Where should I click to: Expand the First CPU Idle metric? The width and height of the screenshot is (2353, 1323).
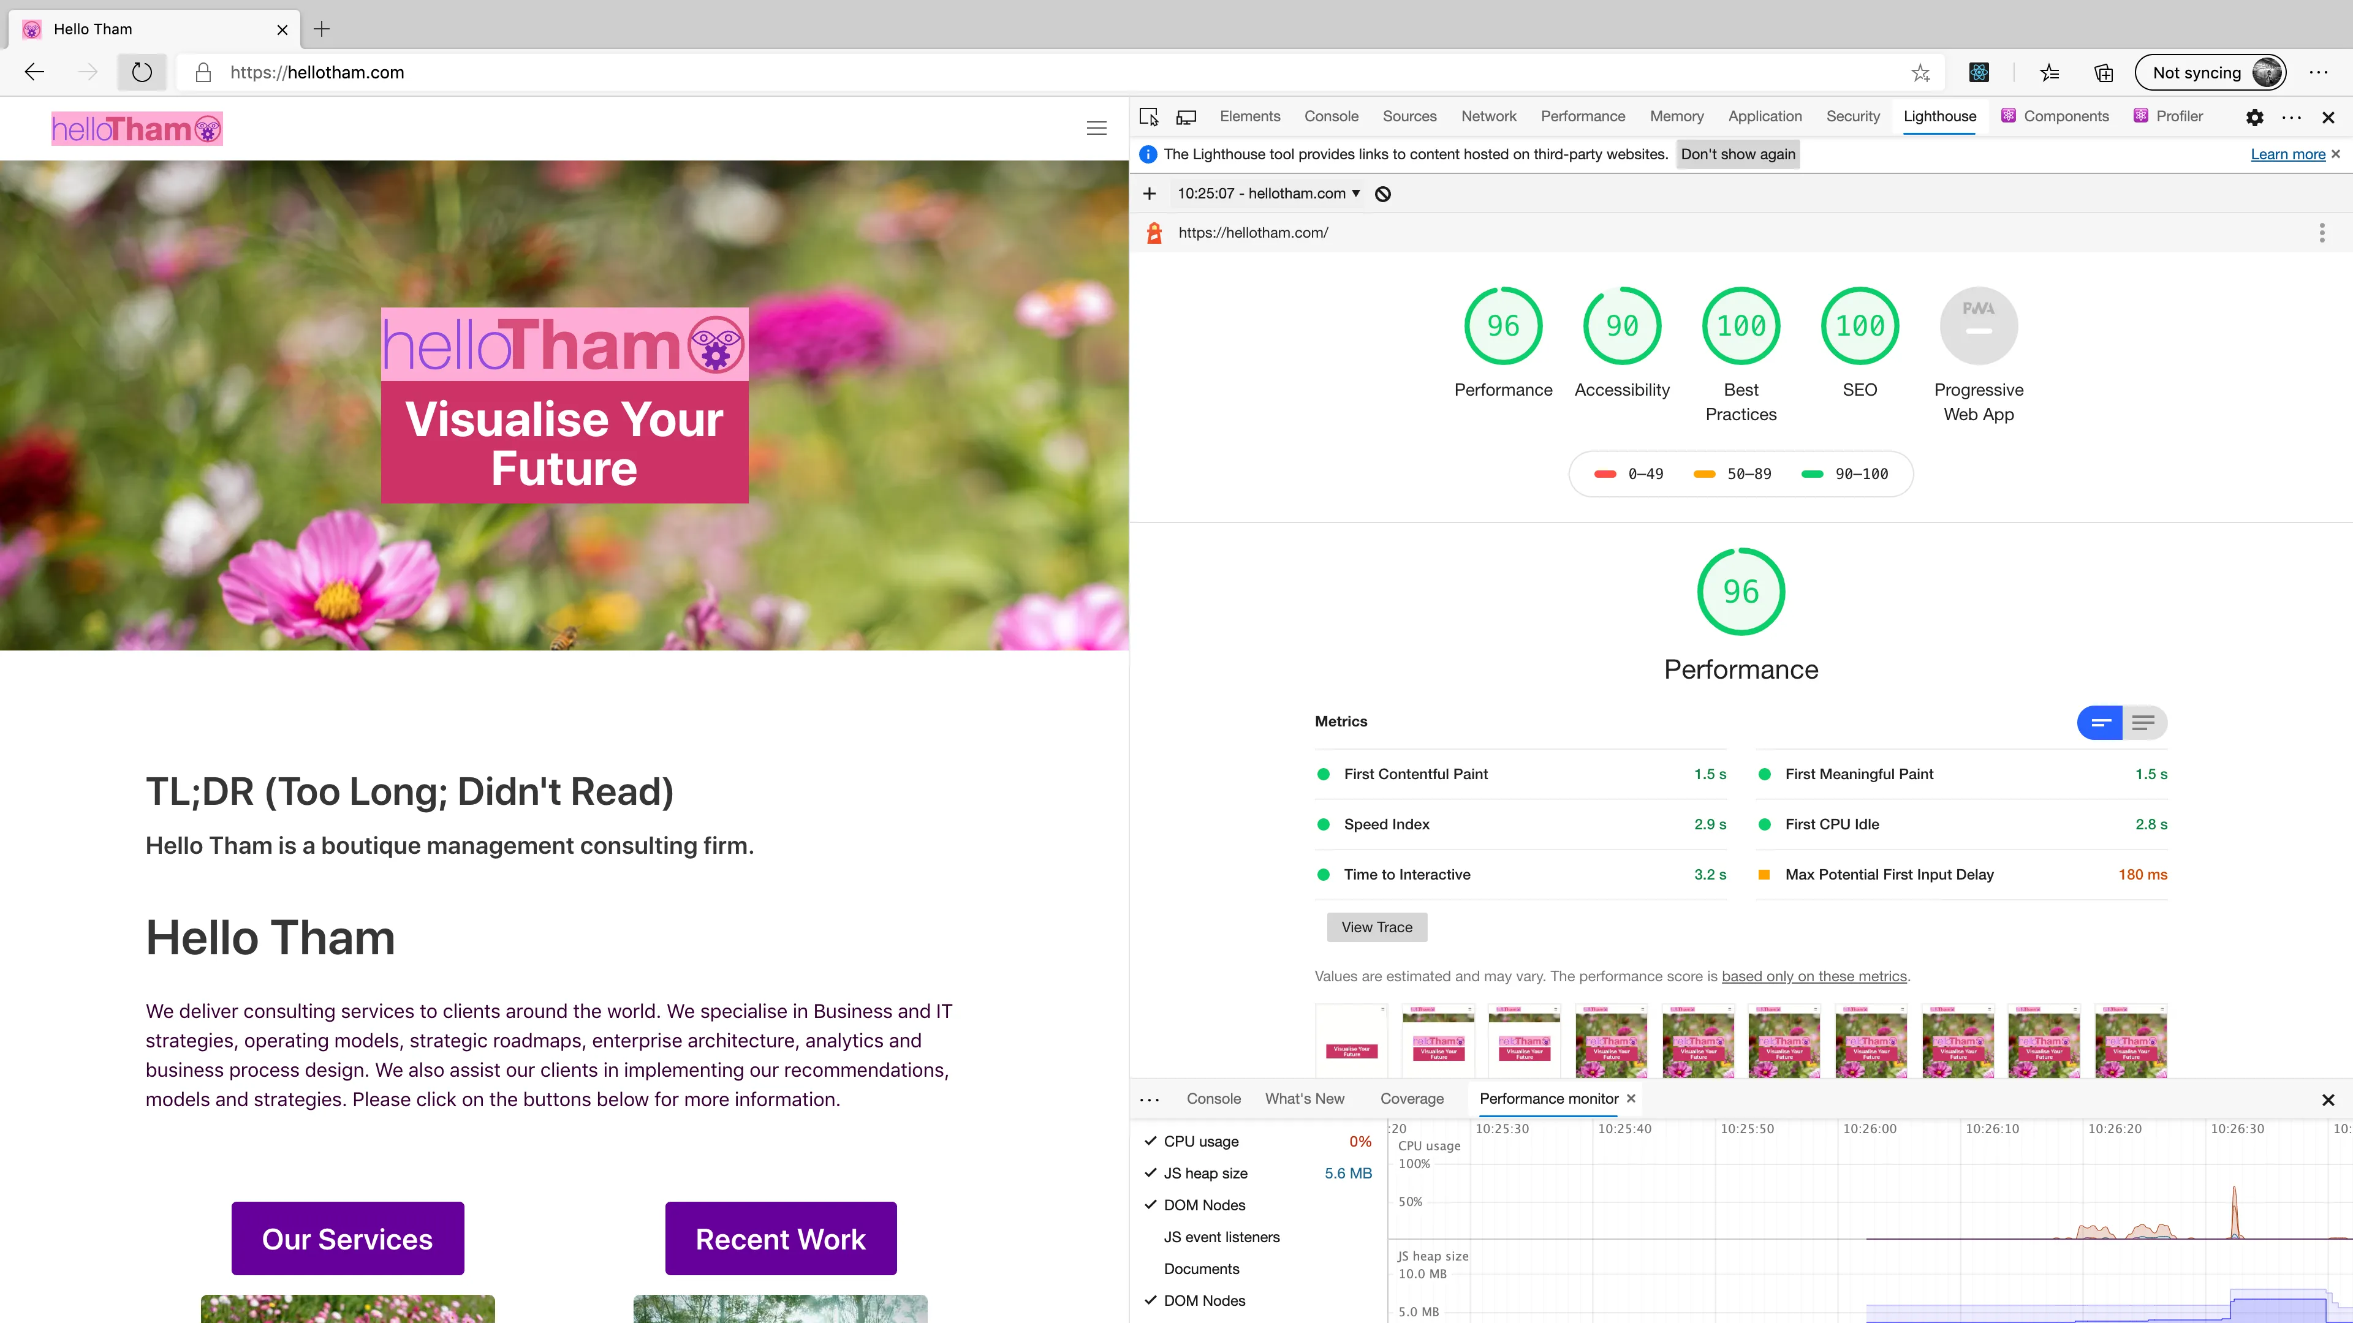tap(1962, 824)
